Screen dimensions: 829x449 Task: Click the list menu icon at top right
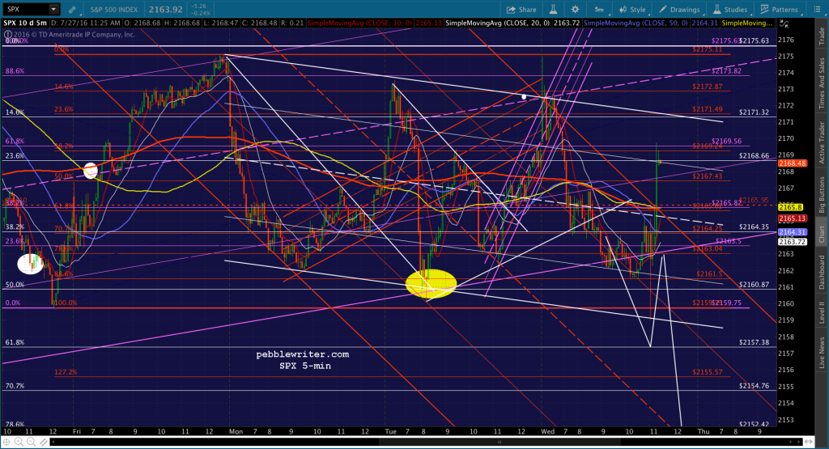click(817, 10)
